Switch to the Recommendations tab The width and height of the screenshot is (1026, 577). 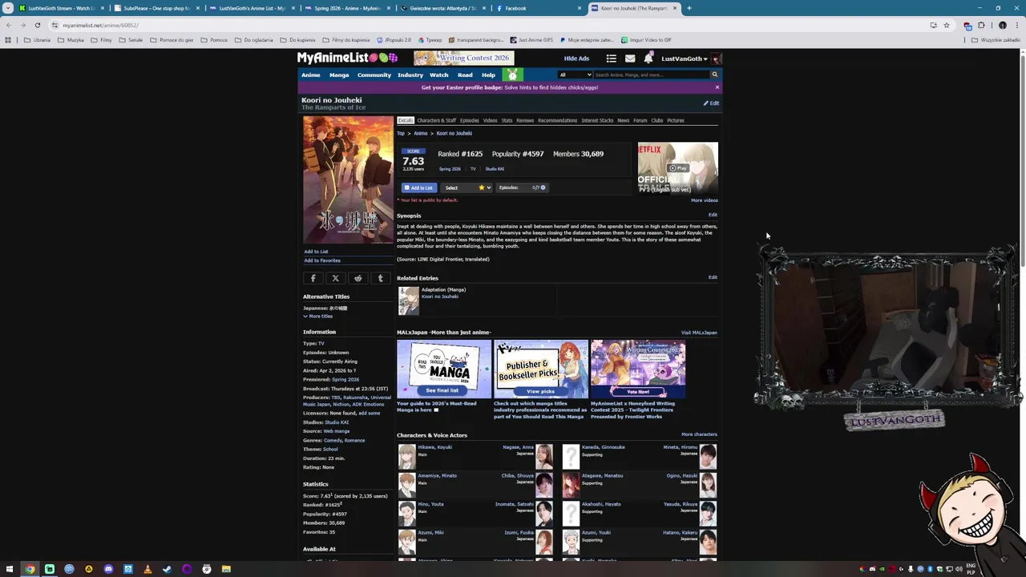point(557,121)
